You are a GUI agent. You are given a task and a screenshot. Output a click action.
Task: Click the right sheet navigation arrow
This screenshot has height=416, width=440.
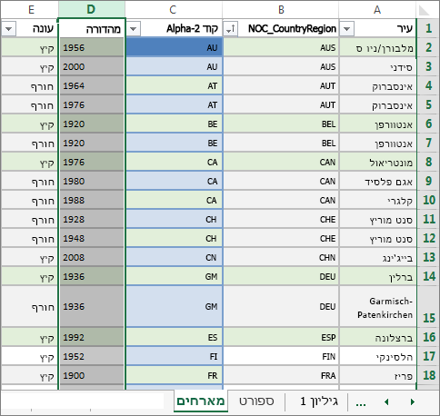412,401
